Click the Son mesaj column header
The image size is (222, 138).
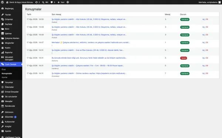pos(56,14)
